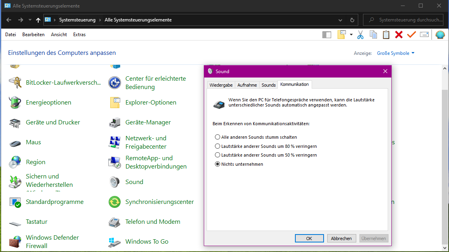This screenshot has height=252, width=449.
Task: Click the scissors cut icon in toolbar
Action: [360, 35]
